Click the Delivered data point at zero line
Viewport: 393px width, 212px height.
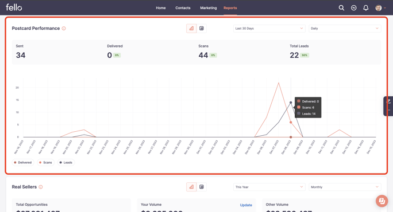[291, 137]
